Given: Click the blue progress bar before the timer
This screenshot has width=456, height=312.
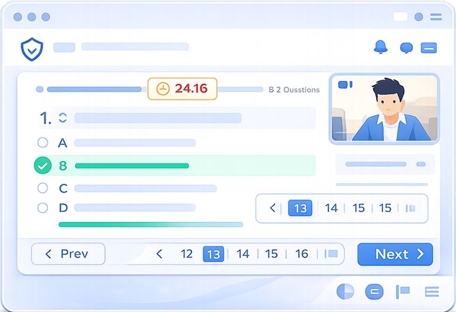Looking at the screenshot, I should point(94,89).
